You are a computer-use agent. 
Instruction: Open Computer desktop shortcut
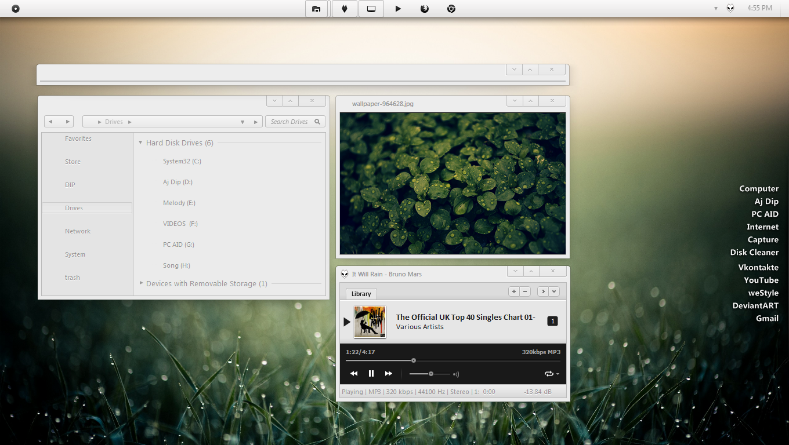click(759, 189)
